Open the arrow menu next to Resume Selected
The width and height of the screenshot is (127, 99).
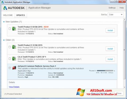pyautogui.click(x=111, y=93)
